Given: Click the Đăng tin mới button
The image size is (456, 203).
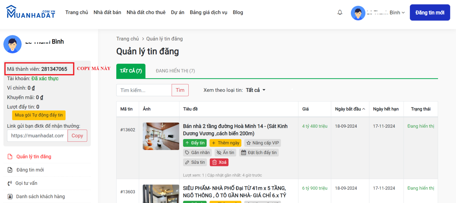Looking at the screenshot, I should pos(430,13).
